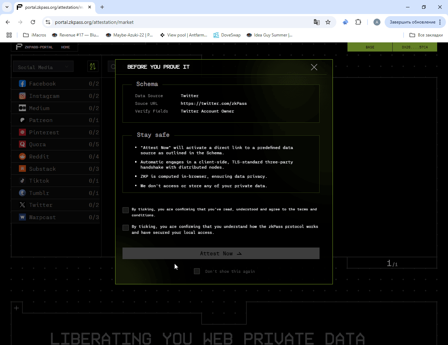Click the HOME nav item
The height and width of the screenshot is (345, 448).
tap(65, 47)
